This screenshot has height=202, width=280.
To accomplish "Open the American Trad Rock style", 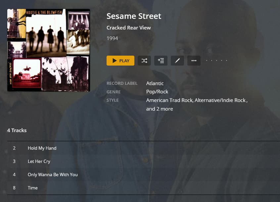I will click(x=169, y=100).
